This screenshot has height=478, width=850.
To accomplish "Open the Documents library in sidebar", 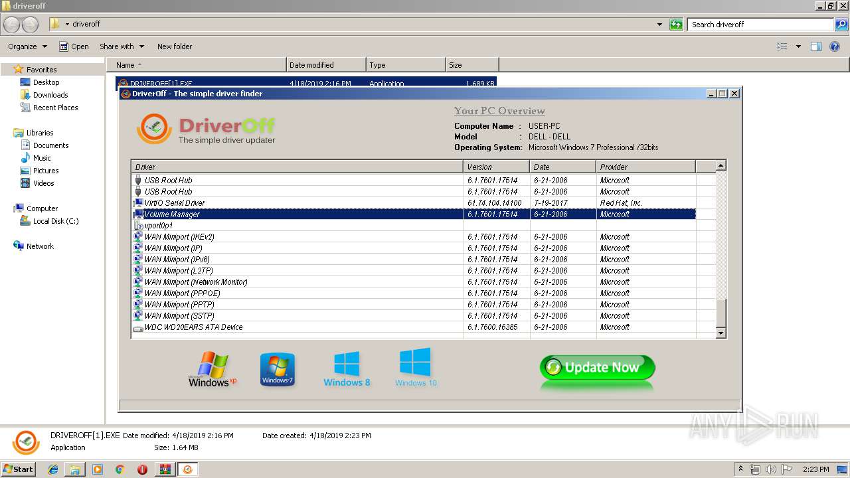I will click(44, 145).
